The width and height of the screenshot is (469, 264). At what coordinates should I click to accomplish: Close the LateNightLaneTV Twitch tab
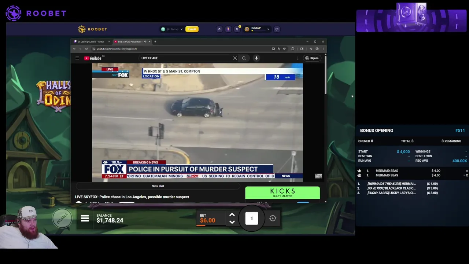pyautogui.click(x=109, y=41)
